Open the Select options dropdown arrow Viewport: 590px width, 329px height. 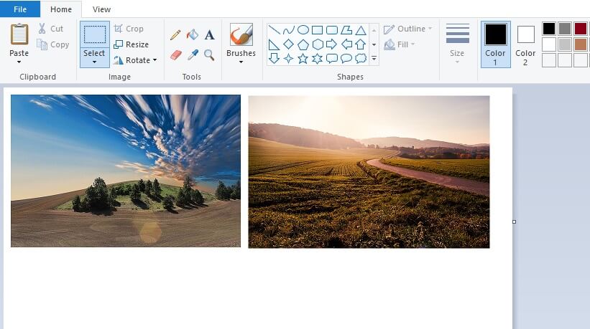tap(94, 62)
